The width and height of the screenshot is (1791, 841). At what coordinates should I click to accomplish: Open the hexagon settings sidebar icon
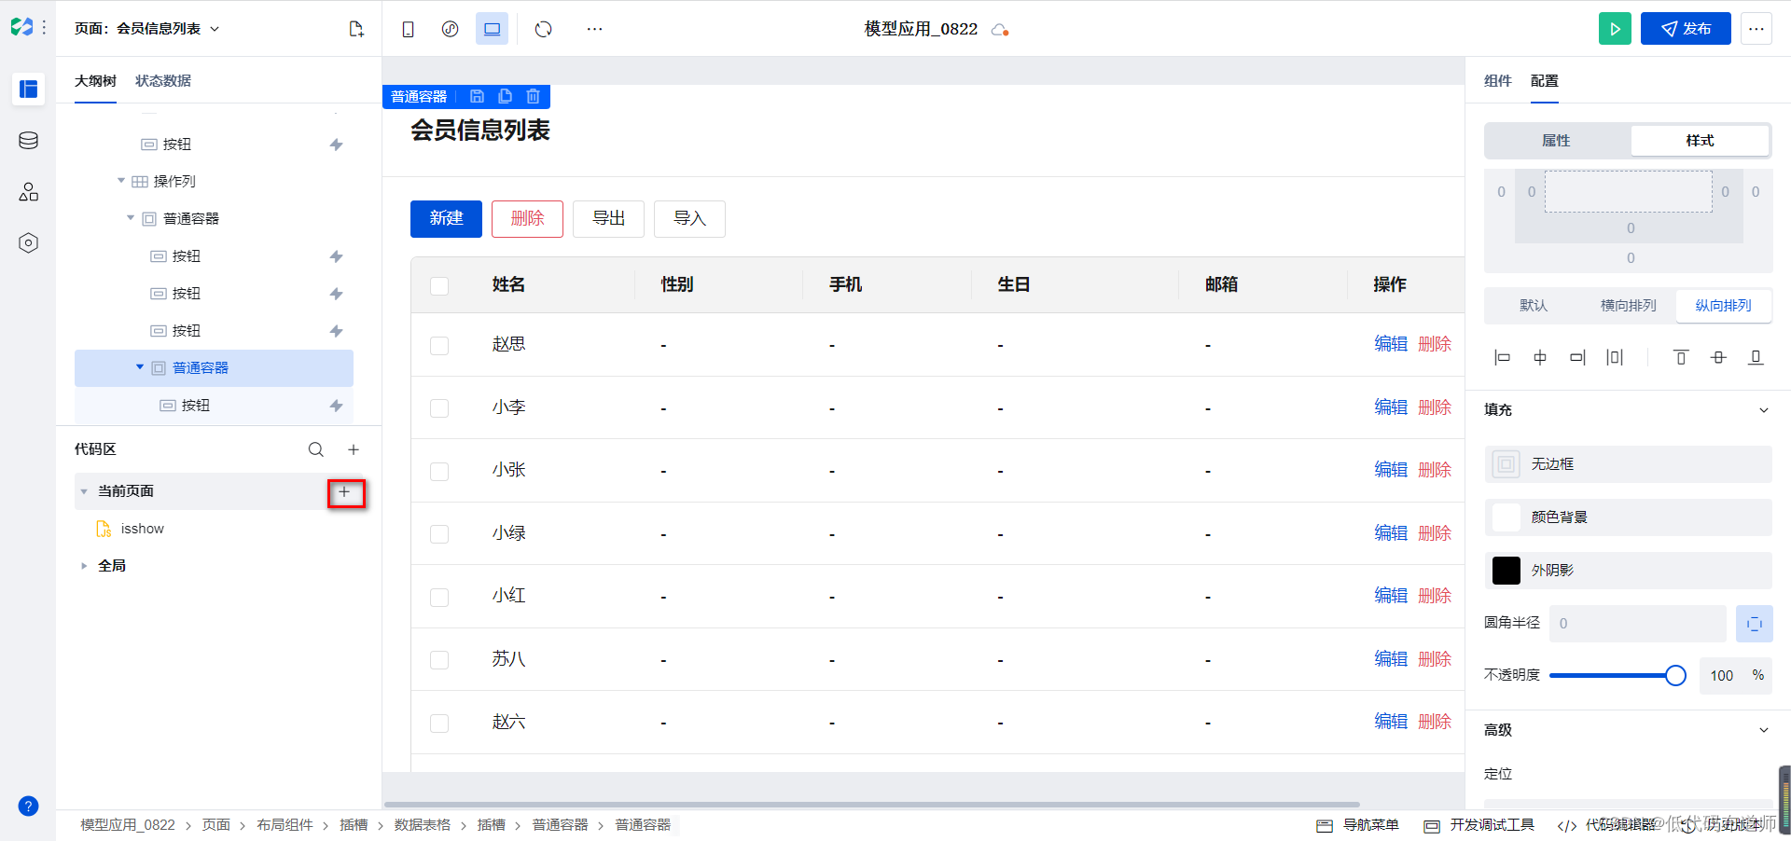pyautogui.click(x=28, y=243)
